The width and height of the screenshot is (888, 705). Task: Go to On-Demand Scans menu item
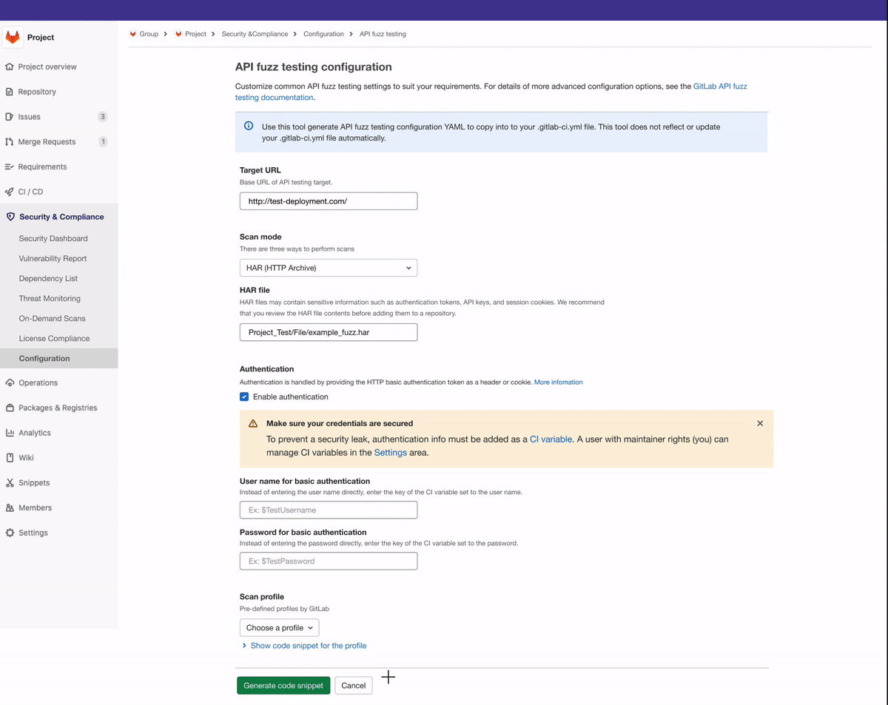click(52, 319)
